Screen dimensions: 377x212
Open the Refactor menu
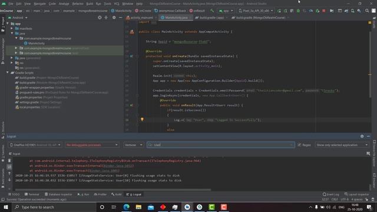(78, 4)
